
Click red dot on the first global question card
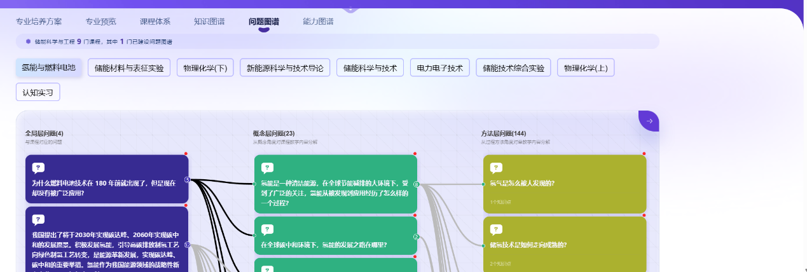pos(186,154)
